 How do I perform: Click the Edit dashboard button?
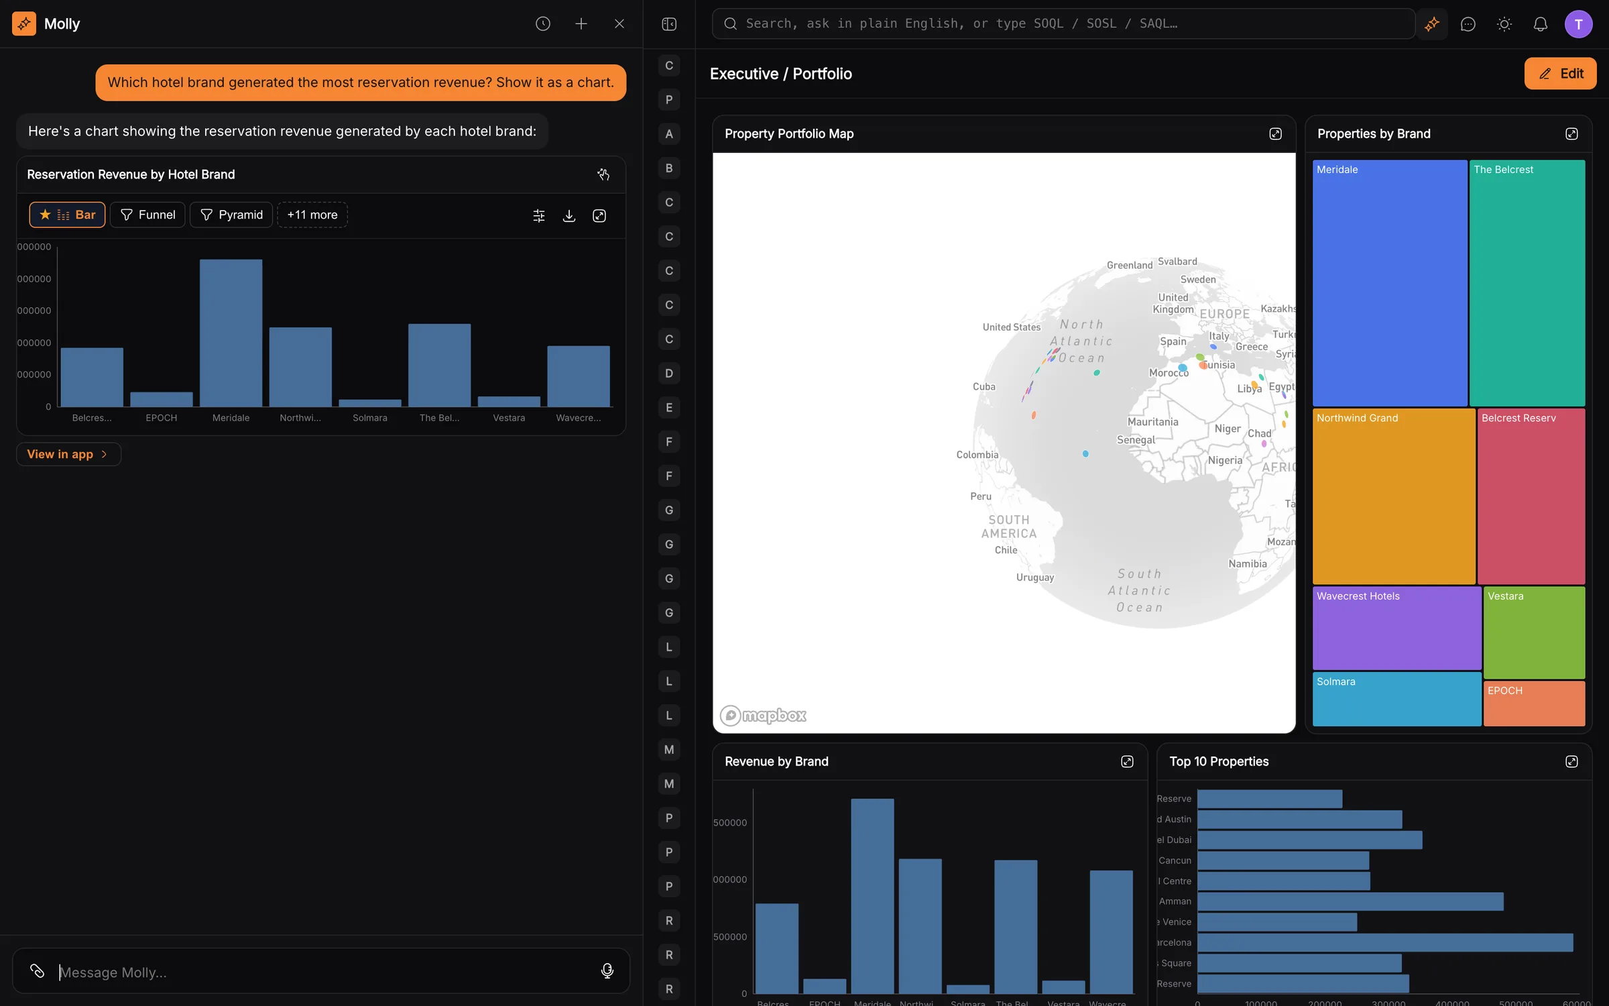click(x=1560, y=74)
